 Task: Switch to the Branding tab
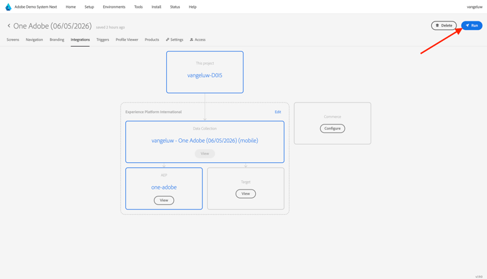point(57,40)
